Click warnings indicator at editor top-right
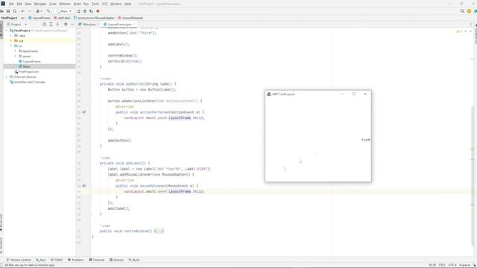 tap(459, 31)
